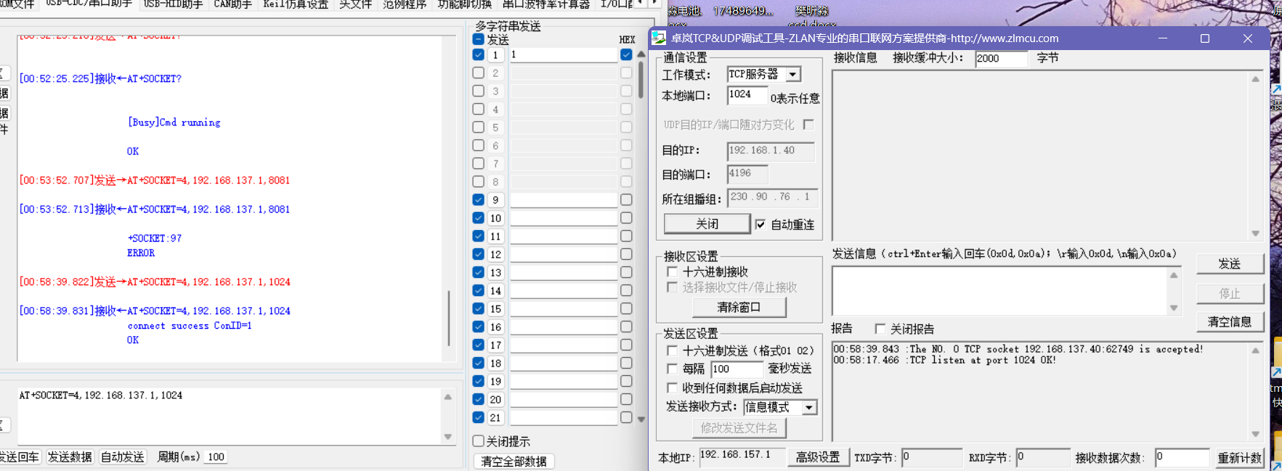Click the 重新计数 button

(x=1240, y=458)
